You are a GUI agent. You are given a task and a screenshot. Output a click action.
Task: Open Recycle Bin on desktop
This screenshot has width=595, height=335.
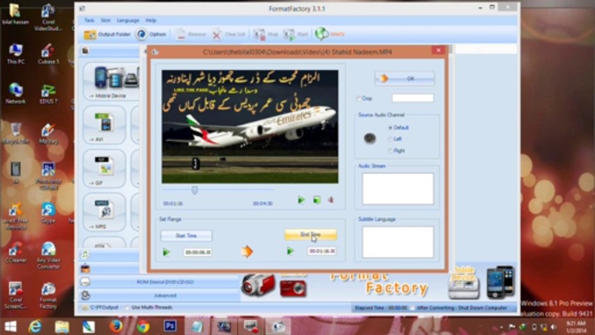pos(16,134)
